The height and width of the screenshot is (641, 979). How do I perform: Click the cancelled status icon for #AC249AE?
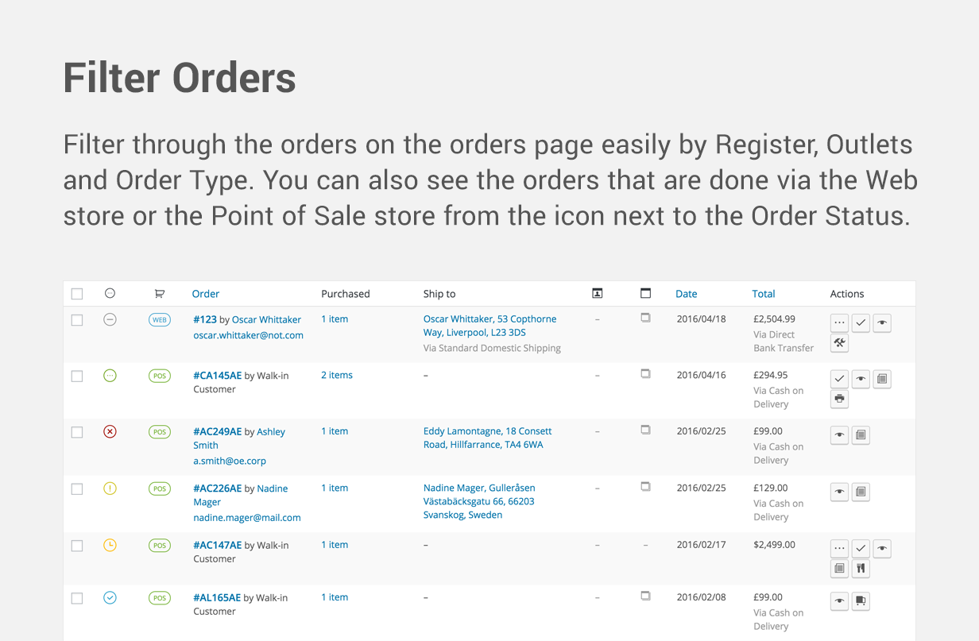(x=110, y=431)
